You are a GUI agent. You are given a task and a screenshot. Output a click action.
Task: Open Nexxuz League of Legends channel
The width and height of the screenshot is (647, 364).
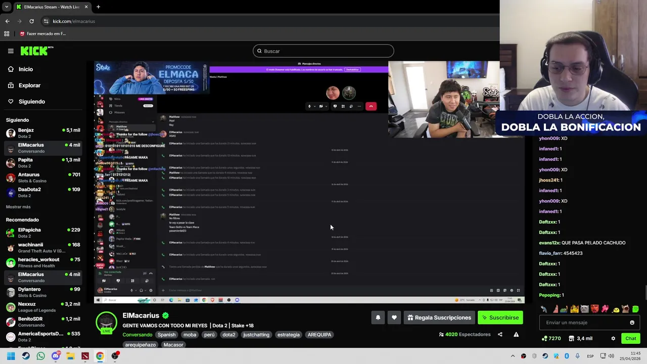click(43, 307)
